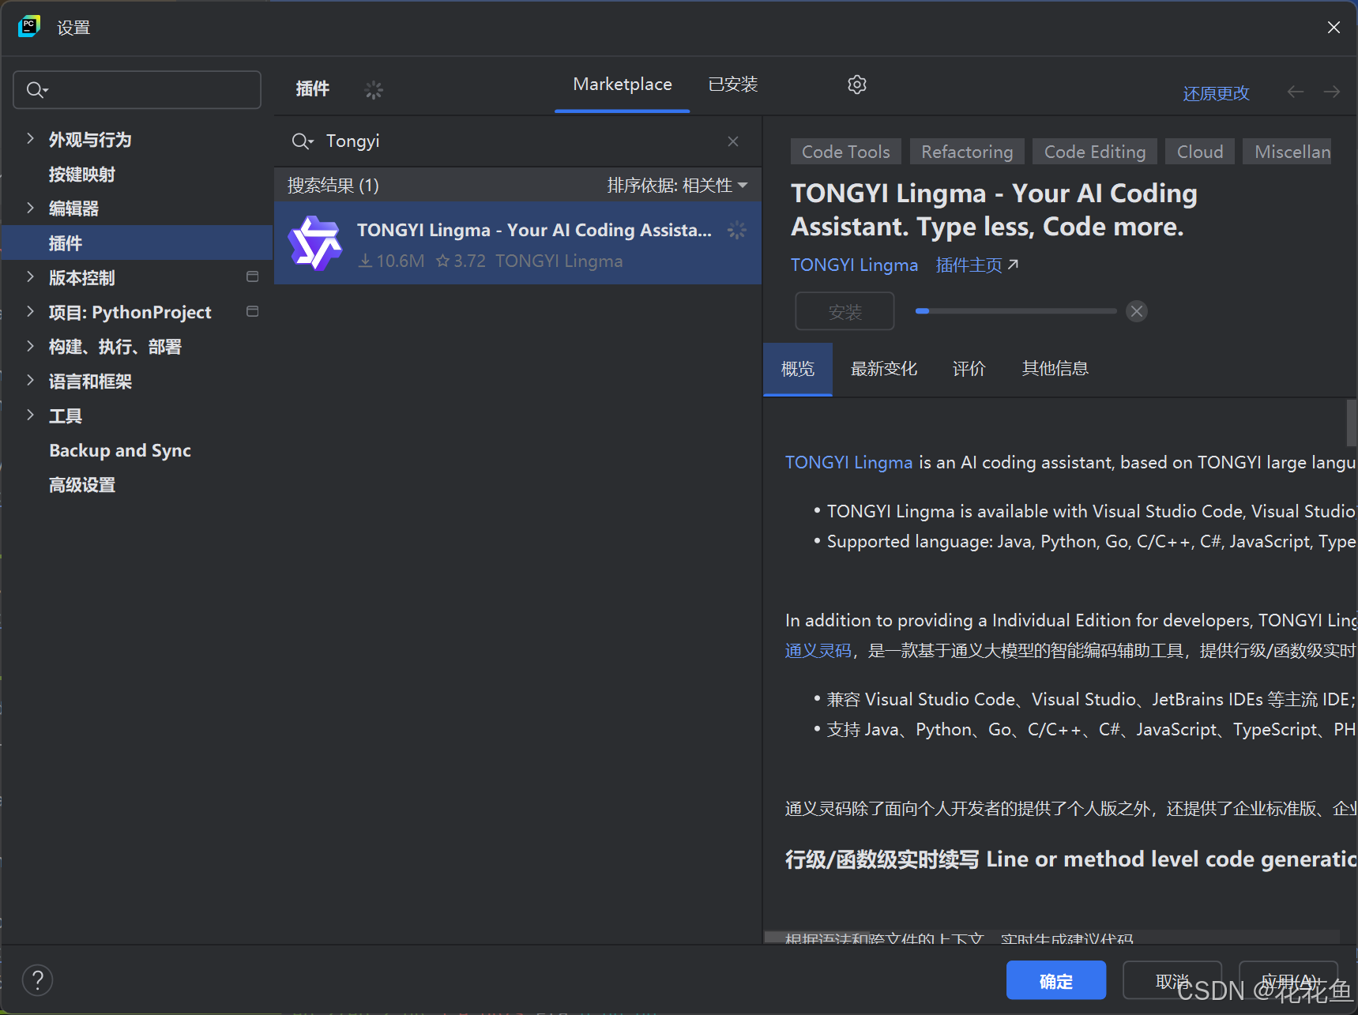Click the description vertical scrollbar
The image size is (1358, 1015).
tap(1352, 423)
